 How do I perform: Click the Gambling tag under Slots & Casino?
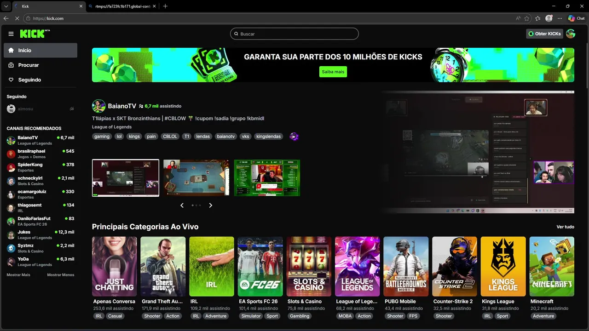[x=300, y=316]
